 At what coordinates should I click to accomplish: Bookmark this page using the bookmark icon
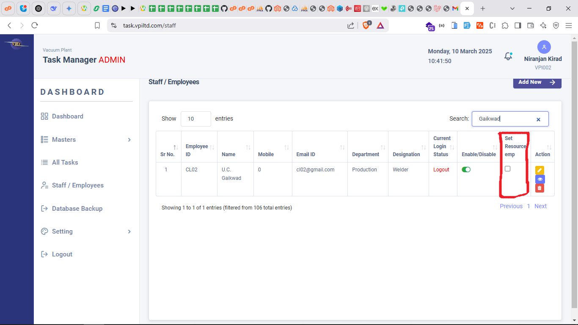click(97, 25)
